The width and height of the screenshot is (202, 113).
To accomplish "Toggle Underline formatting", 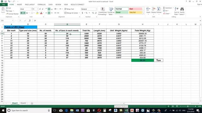I will tap(27, 13).
